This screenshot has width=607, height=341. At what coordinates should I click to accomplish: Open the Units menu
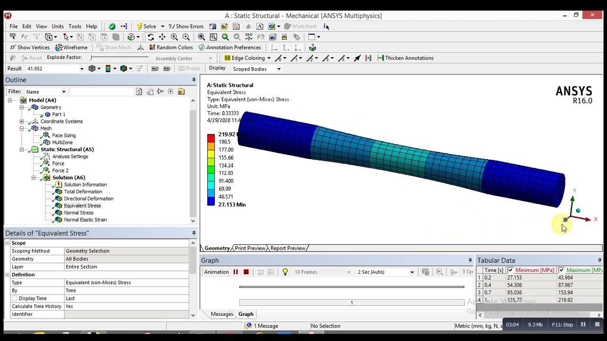(58, 27)
